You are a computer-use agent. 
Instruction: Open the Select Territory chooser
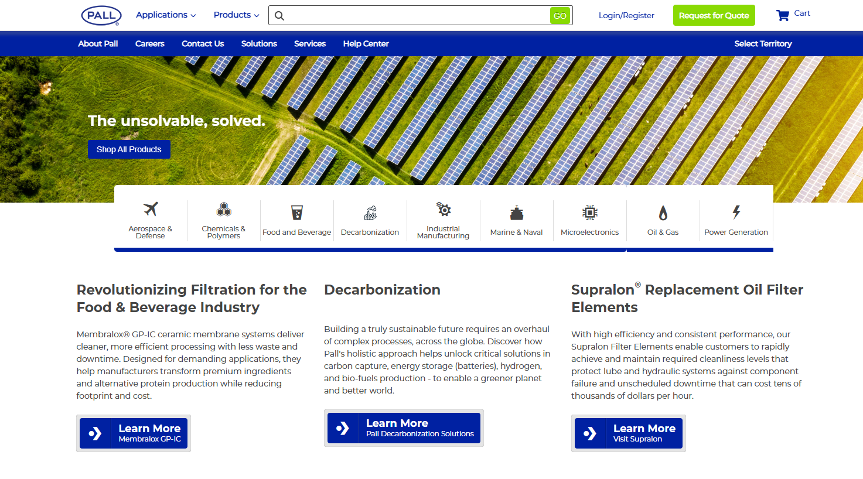[763, 44]
